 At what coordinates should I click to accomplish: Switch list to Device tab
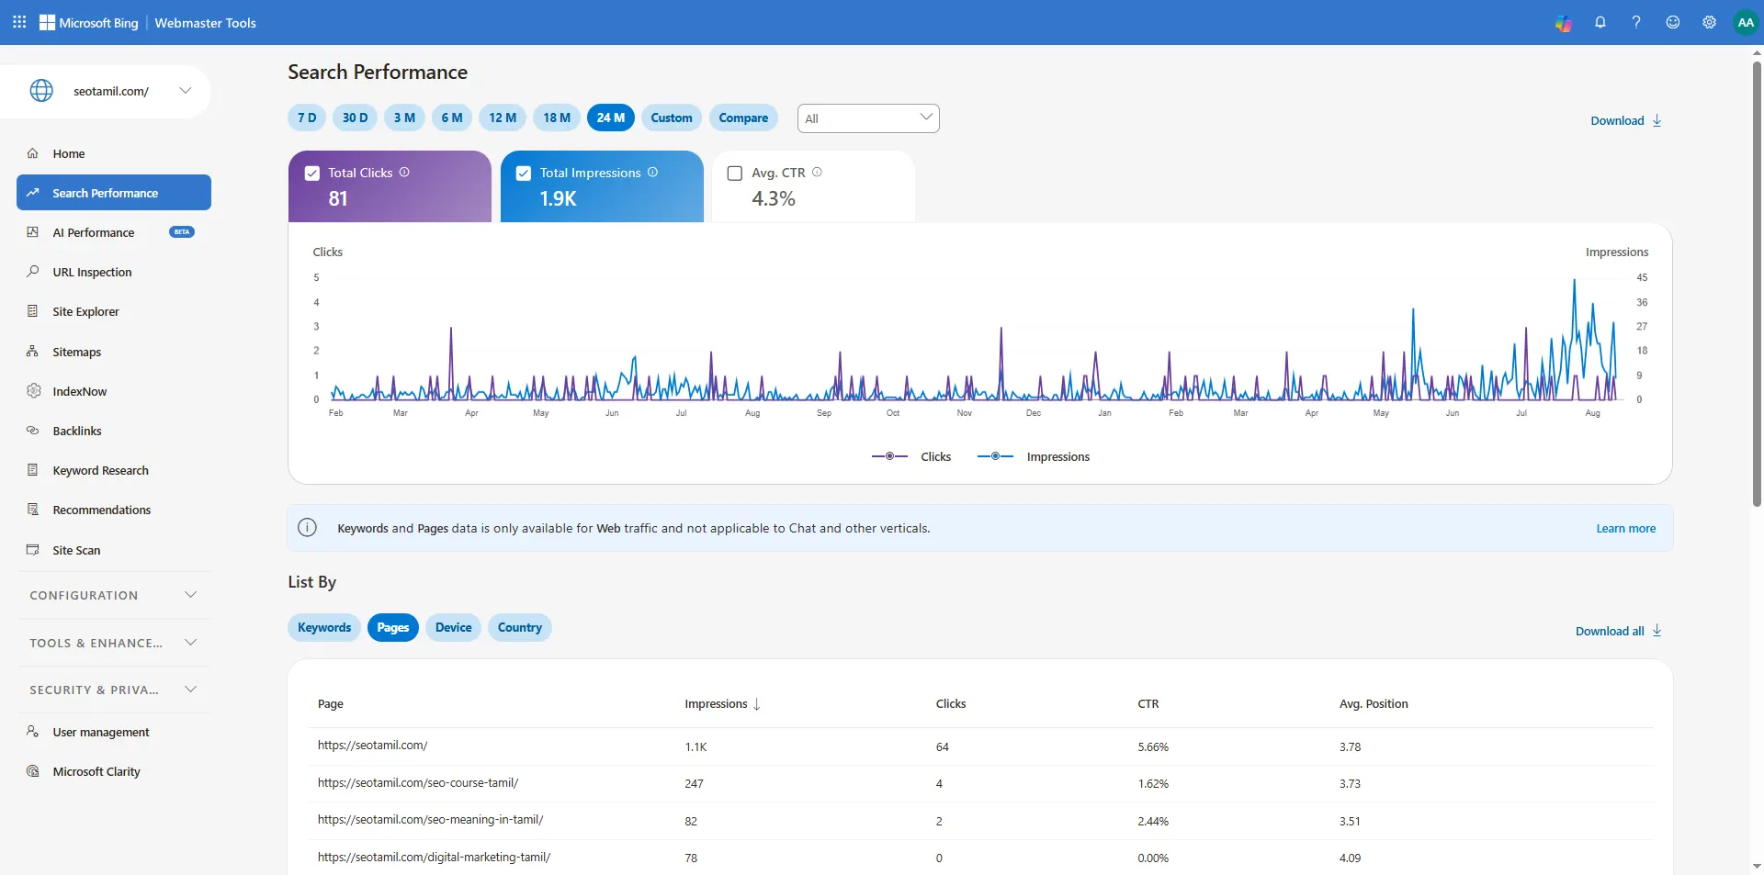click(x=454, y=627)
